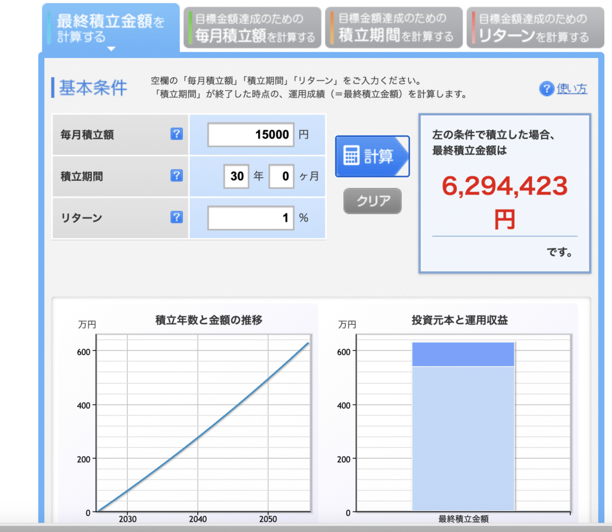The image size is (612, 532).
Task: Switch to the 積立期間を計算する tab
Action: 394,27
